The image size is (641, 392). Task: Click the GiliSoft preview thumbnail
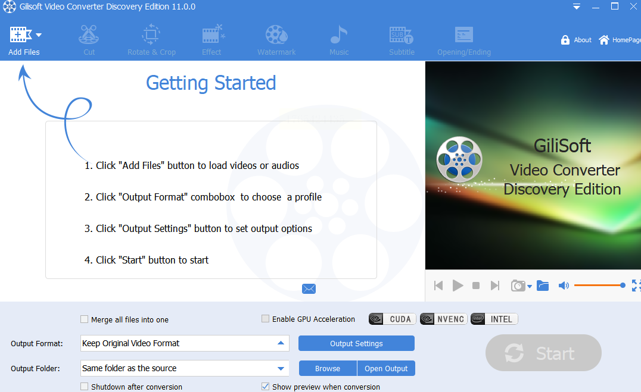coord(533,165)
